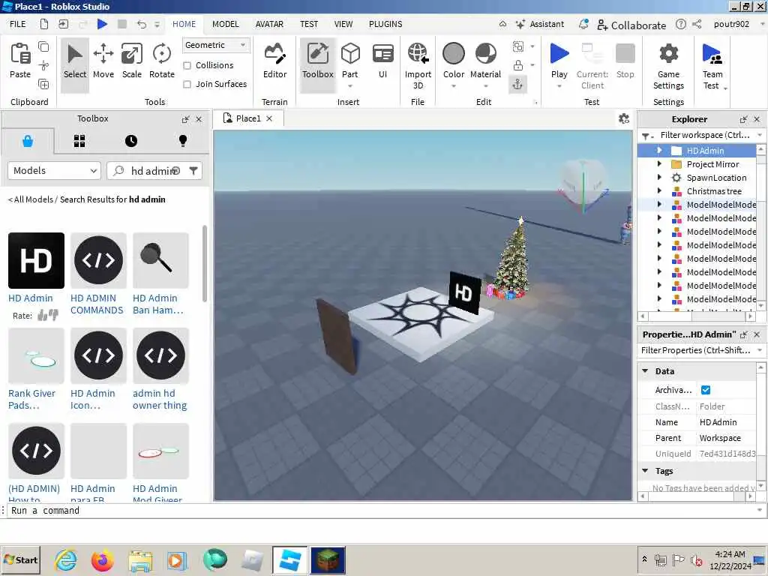Image resolution: width=768 pixels, height=576 pixels.
Task: Click the Collaborate button
Action: click(x=631, y=25)
